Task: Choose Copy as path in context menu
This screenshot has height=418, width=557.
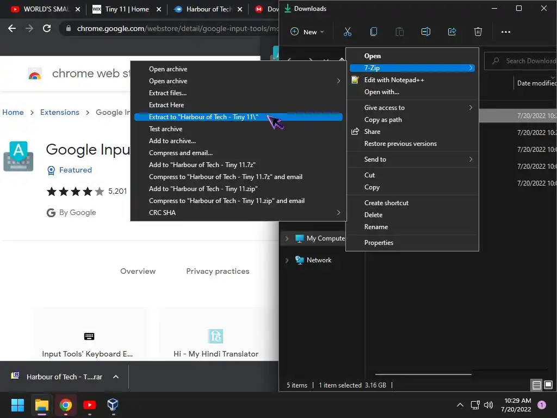Action: pyautogui.click(x=412, y=120)
